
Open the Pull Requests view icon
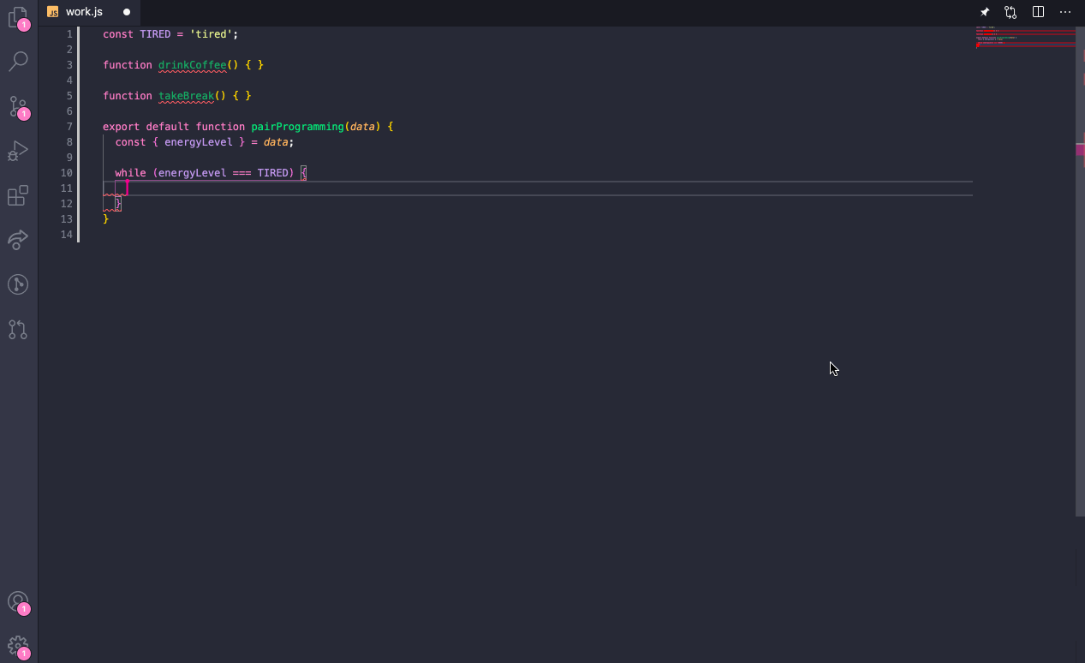[x=18, y=329]
